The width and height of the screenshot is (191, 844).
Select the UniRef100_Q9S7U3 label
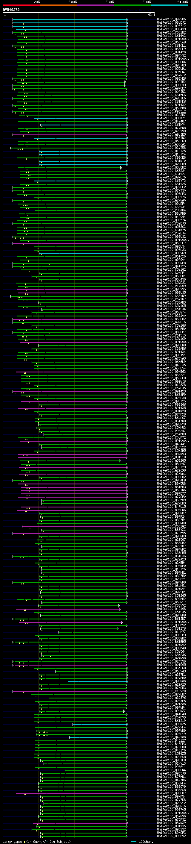click(171, 65)
